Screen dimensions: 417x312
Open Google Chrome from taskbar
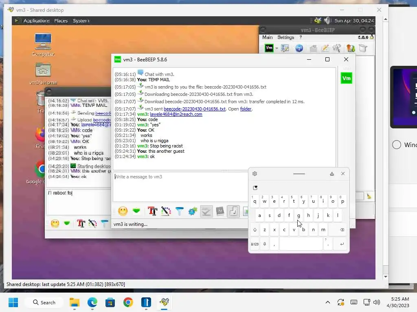(x=128, y=302)
